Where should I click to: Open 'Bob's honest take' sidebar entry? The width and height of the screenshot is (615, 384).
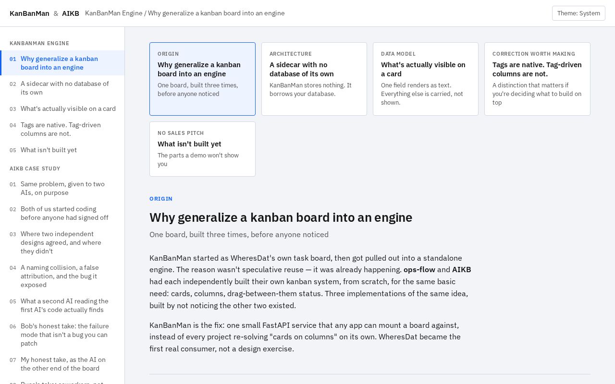[62, 335]
